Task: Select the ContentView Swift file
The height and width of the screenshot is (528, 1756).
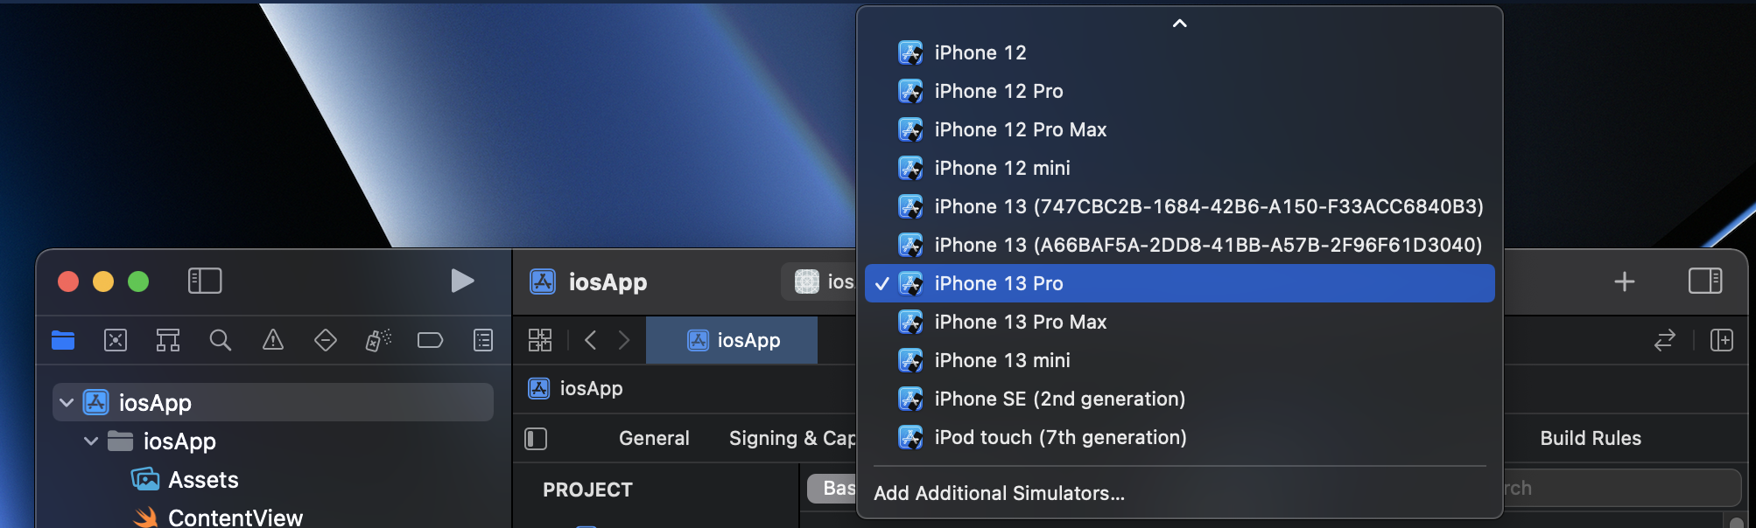Action: 235,518
